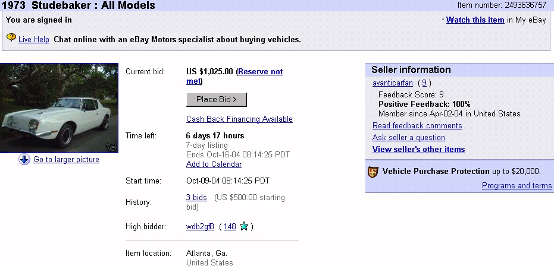View seller's other items
Screen dimensions: 554x269
pyautogui.click(x=418, y=149)
